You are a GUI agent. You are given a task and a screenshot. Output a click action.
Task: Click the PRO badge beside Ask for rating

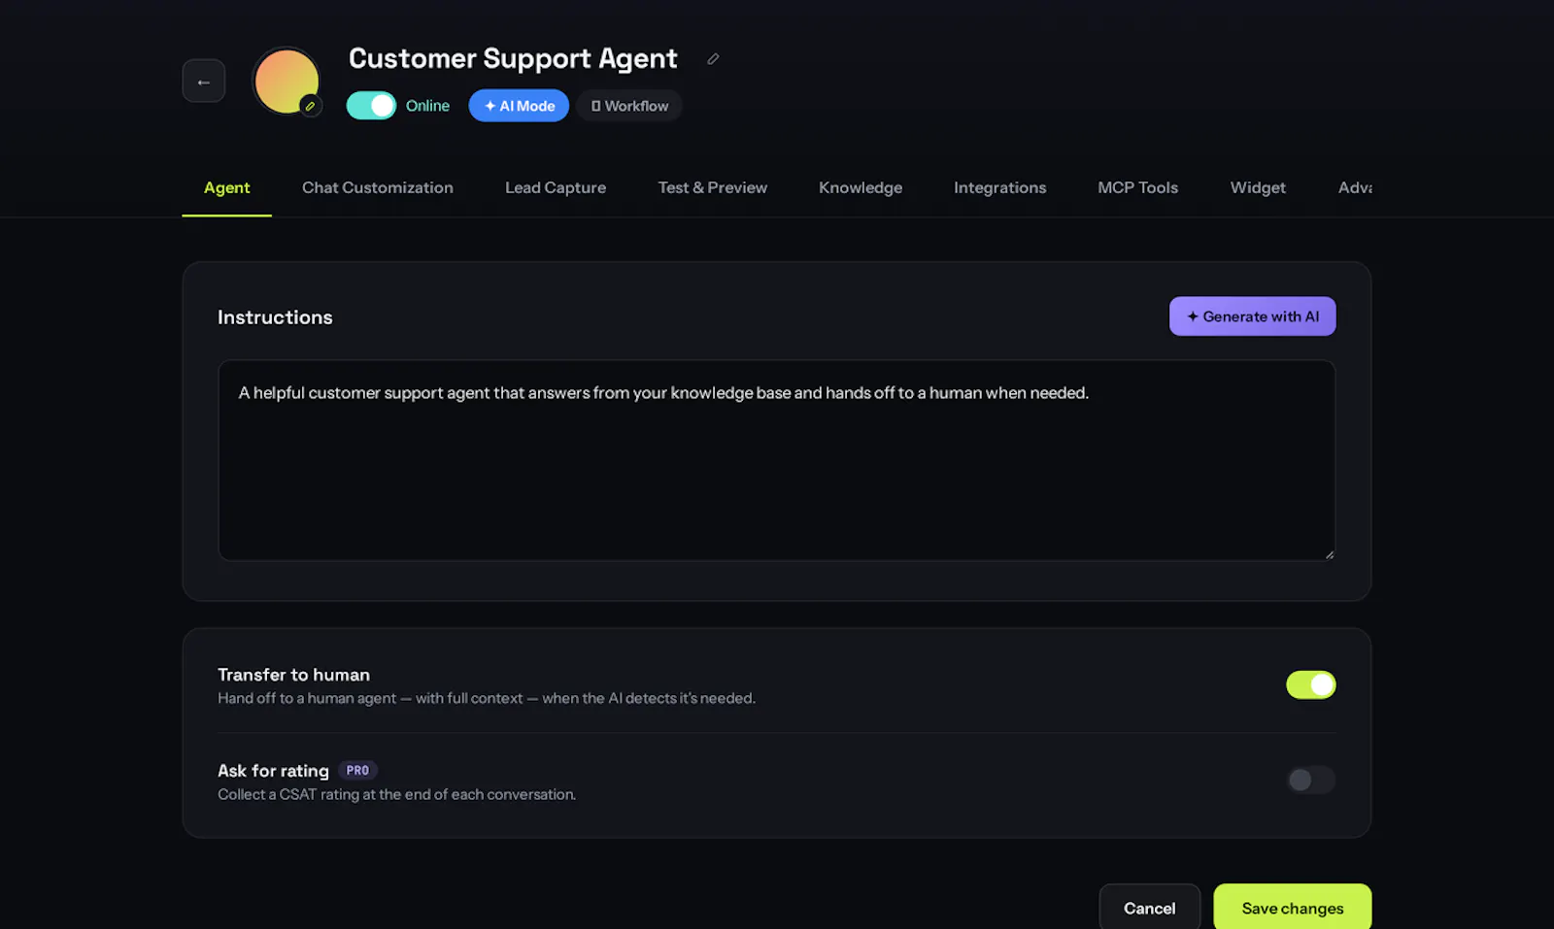[x=357, y=770]
